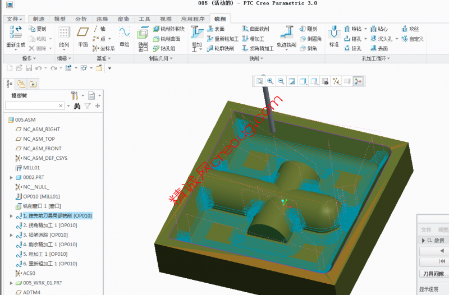
Task: Choose 钻心 center drilling cycle
Action: pyautogui.click(x=379, y=29)
